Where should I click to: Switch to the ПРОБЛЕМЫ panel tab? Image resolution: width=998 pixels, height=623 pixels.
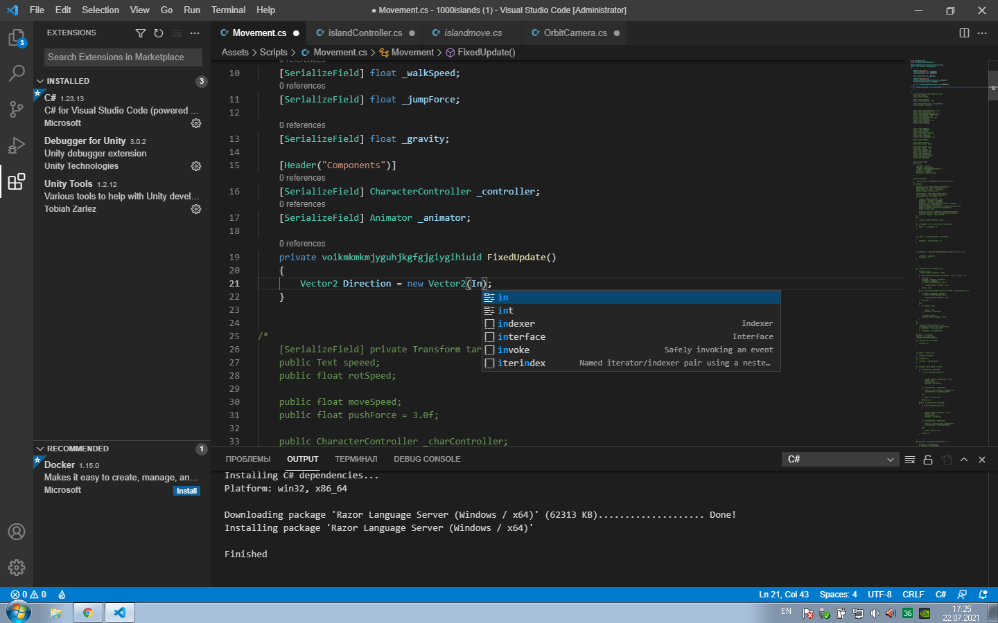[x=248, y=460]
